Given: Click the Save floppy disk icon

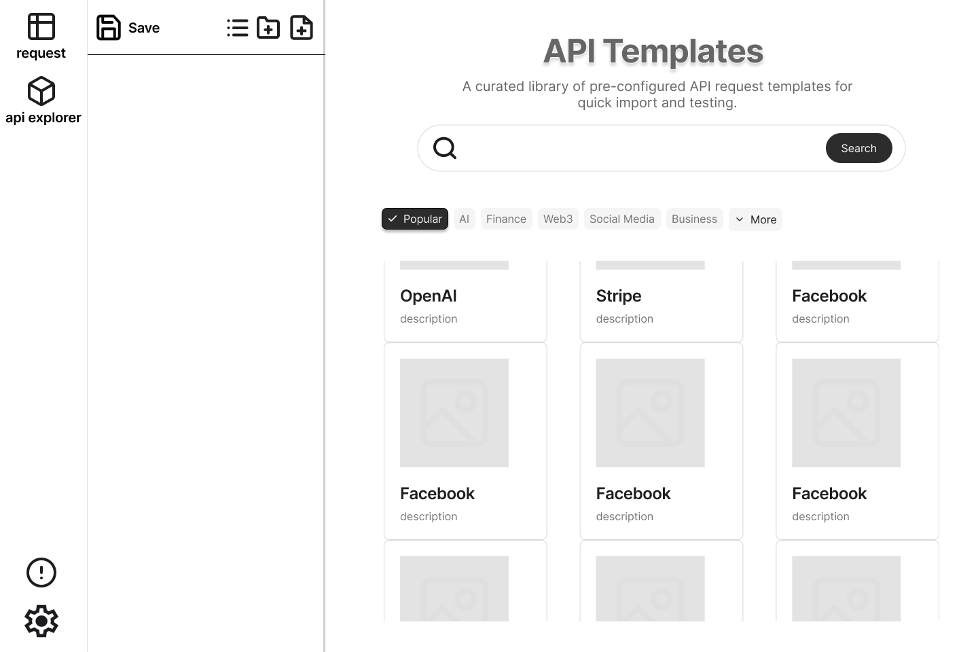Looking at the screenshot, I should tap(109, 28).
